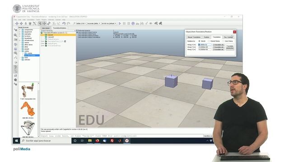Toggle real-time simulation mode
The image size is (289, 162).
[x=133, y=23]
